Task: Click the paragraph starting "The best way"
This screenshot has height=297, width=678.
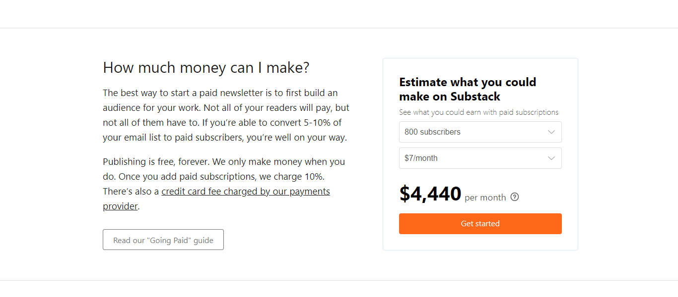Action: (x=226, y=115)
